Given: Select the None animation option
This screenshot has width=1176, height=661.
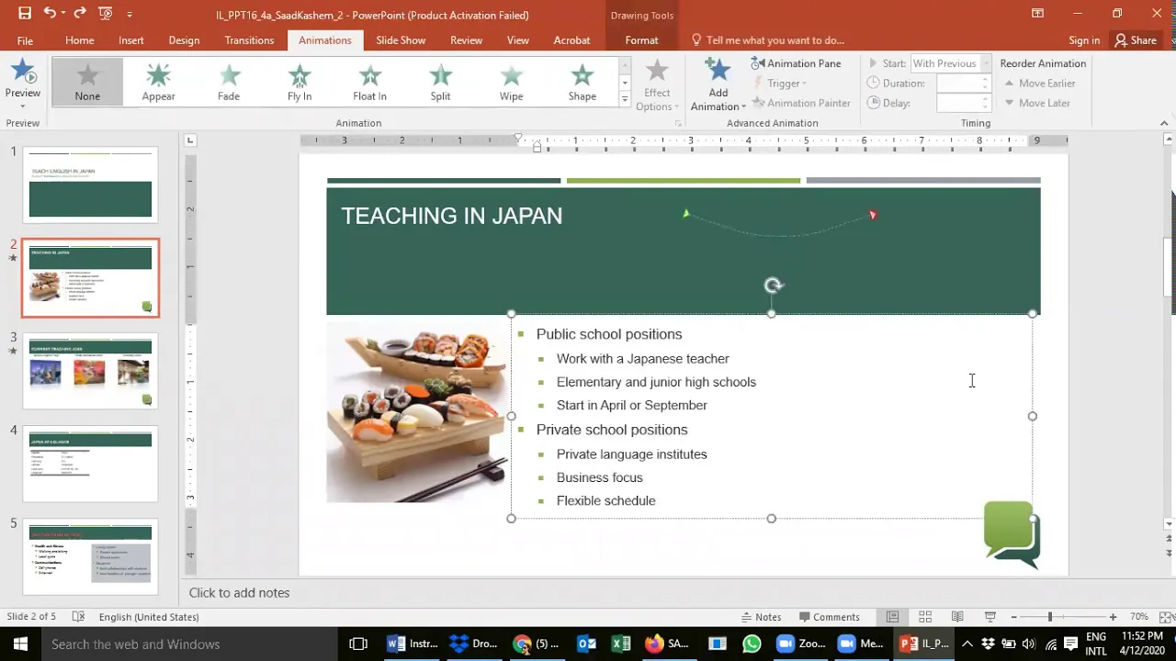Looking at the screenshot, I should 87,82.
